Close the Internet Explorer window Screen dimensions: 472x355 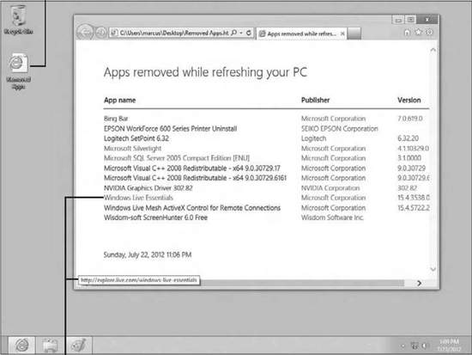427,19
